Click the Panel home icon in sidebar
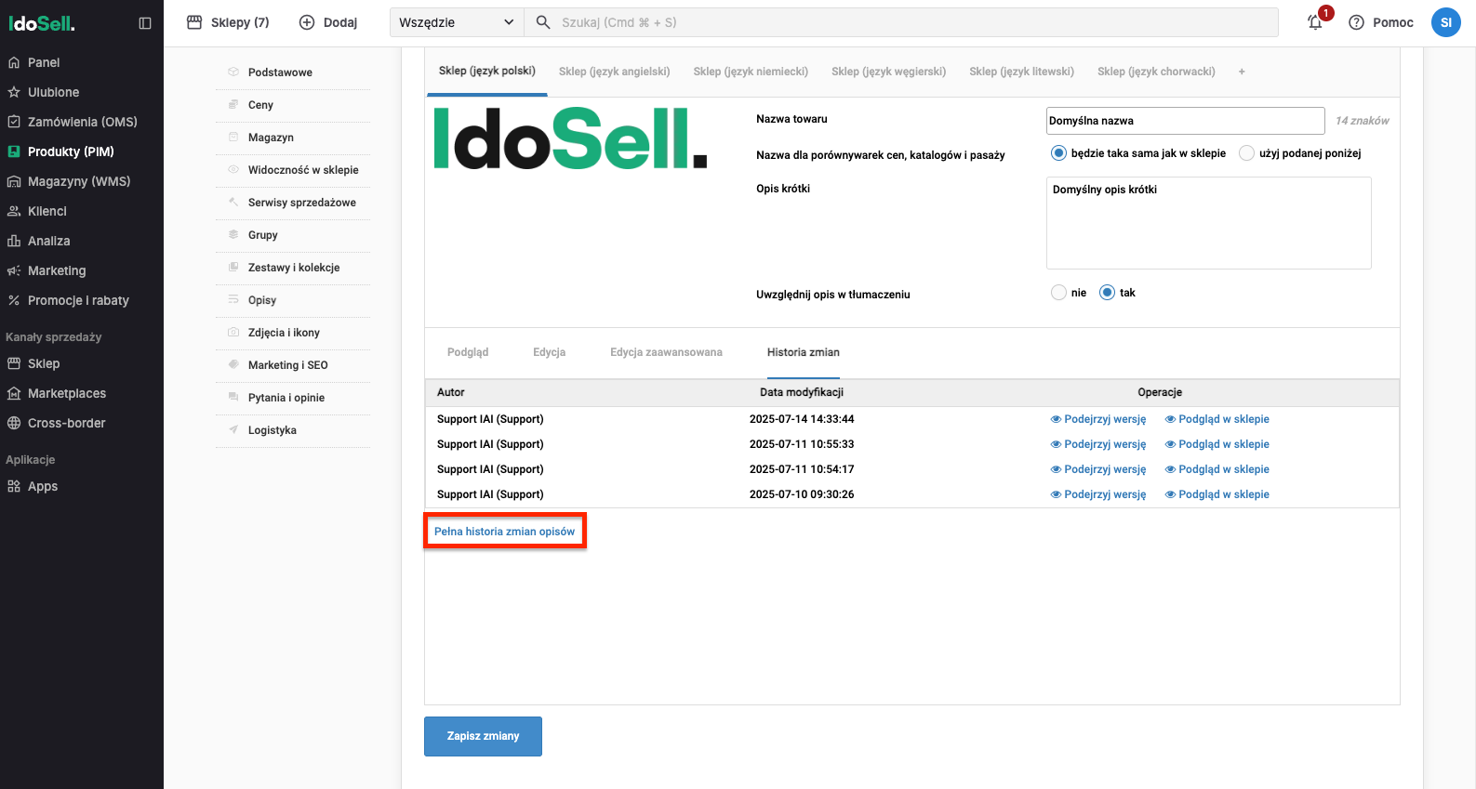This screenshot has width=1476, height=789. [14, 62]
